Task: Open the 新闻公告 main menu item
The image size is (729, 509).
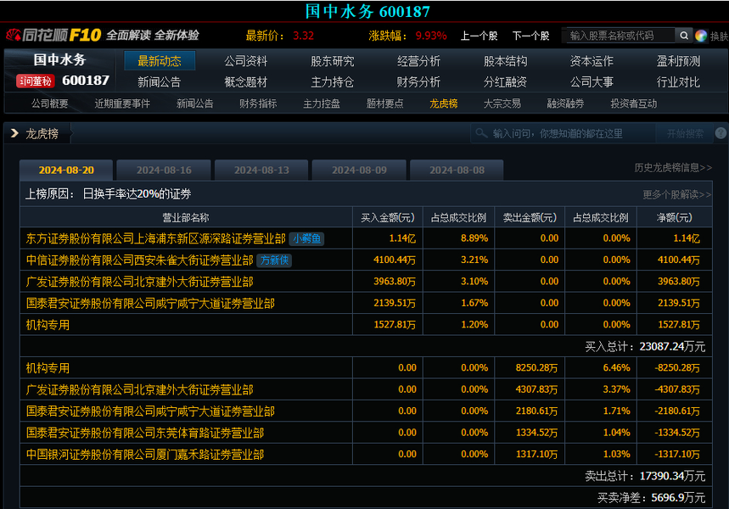Action: point(159,82)
